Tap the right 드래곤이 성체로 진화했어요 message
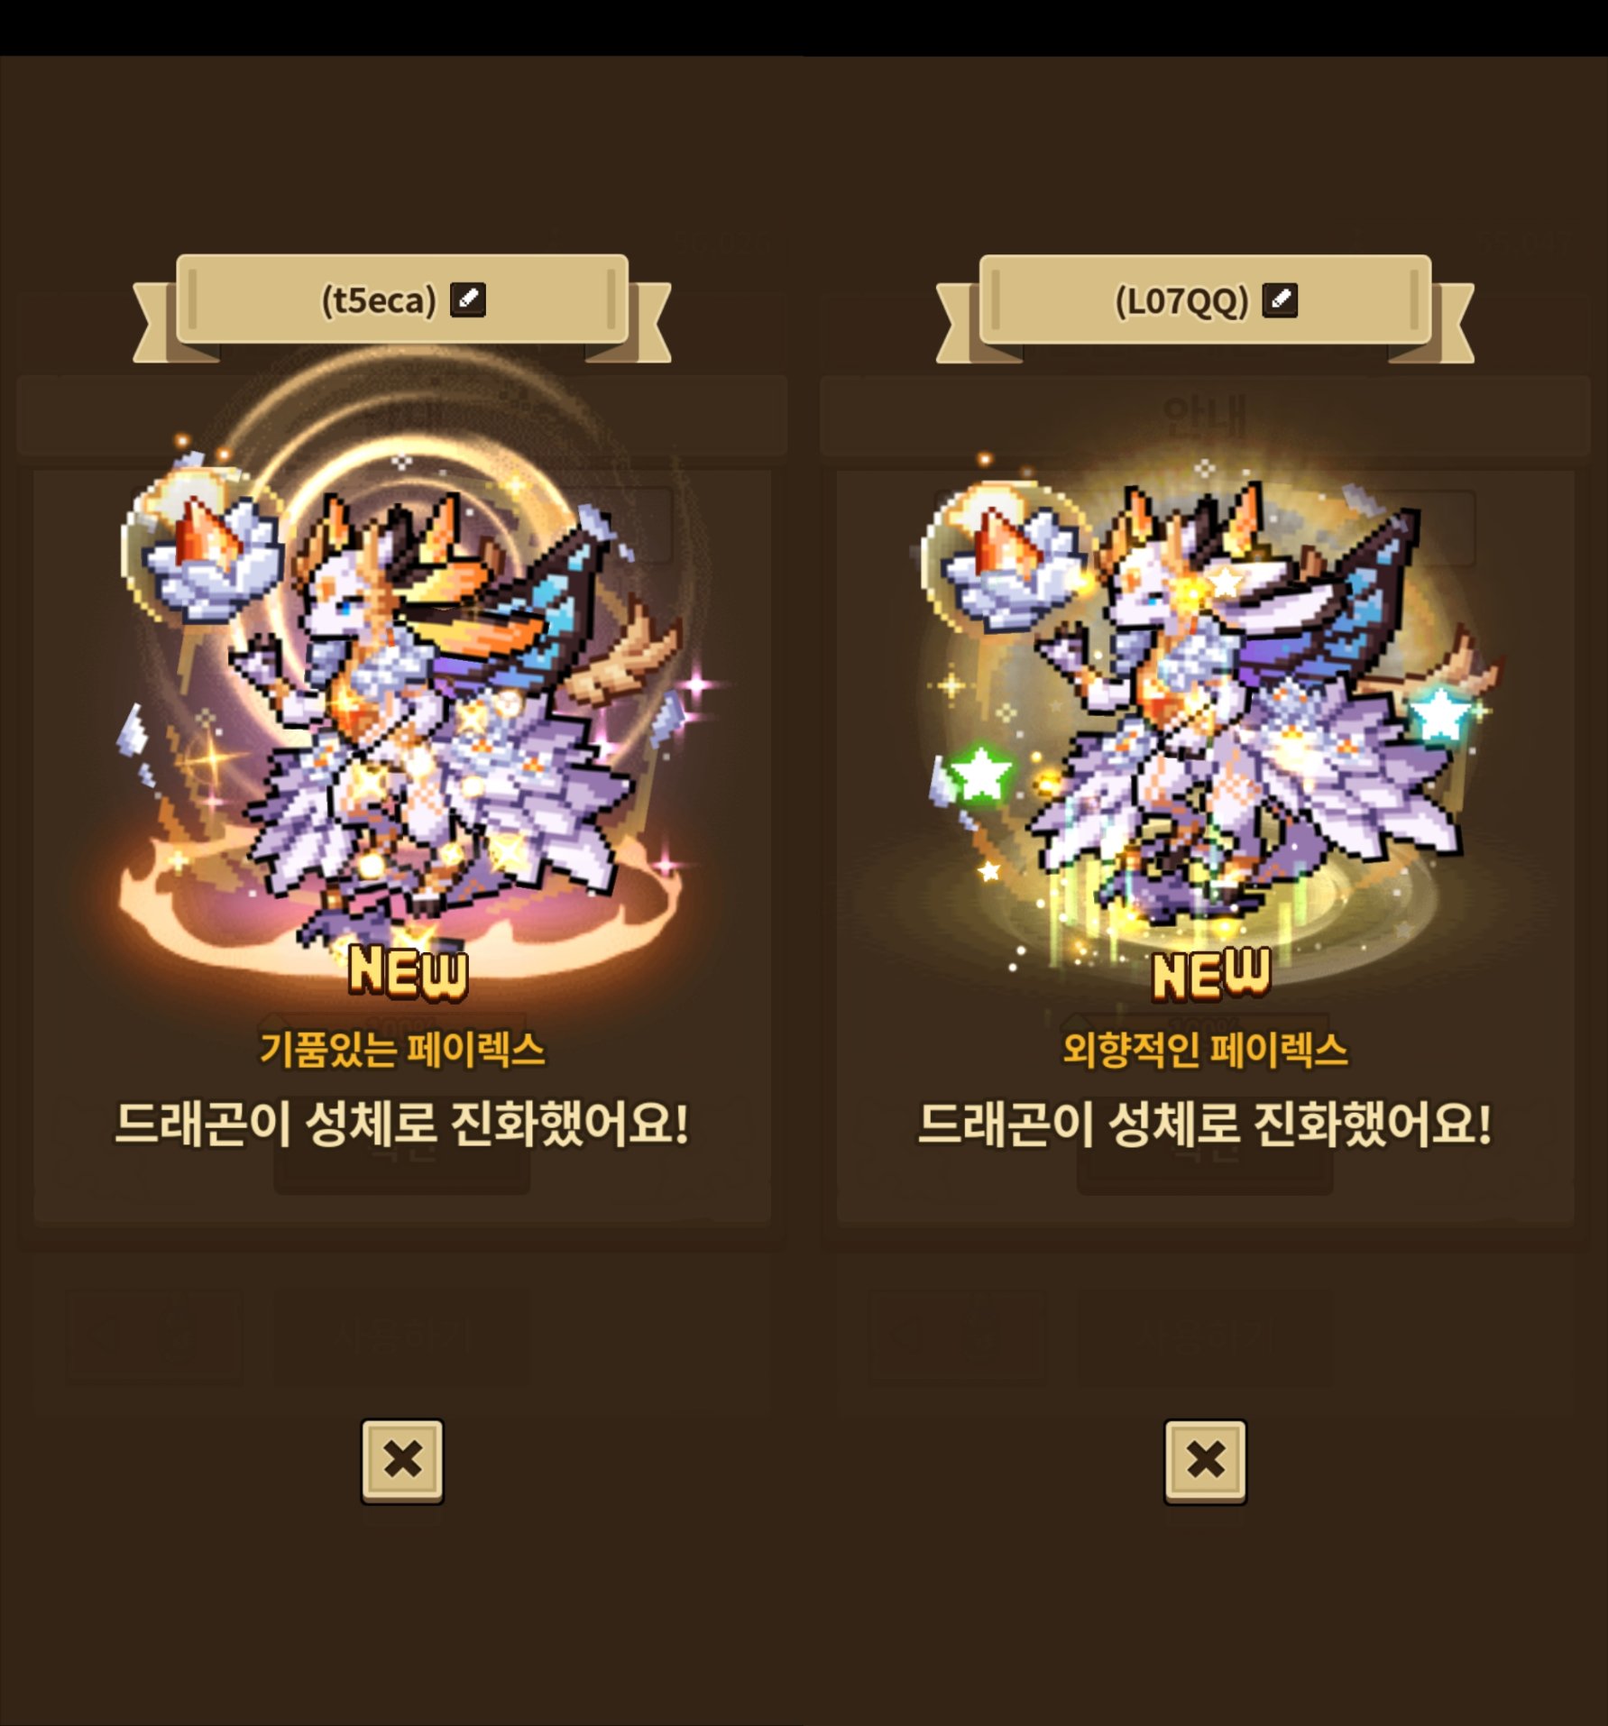 pos(1205,1125)
